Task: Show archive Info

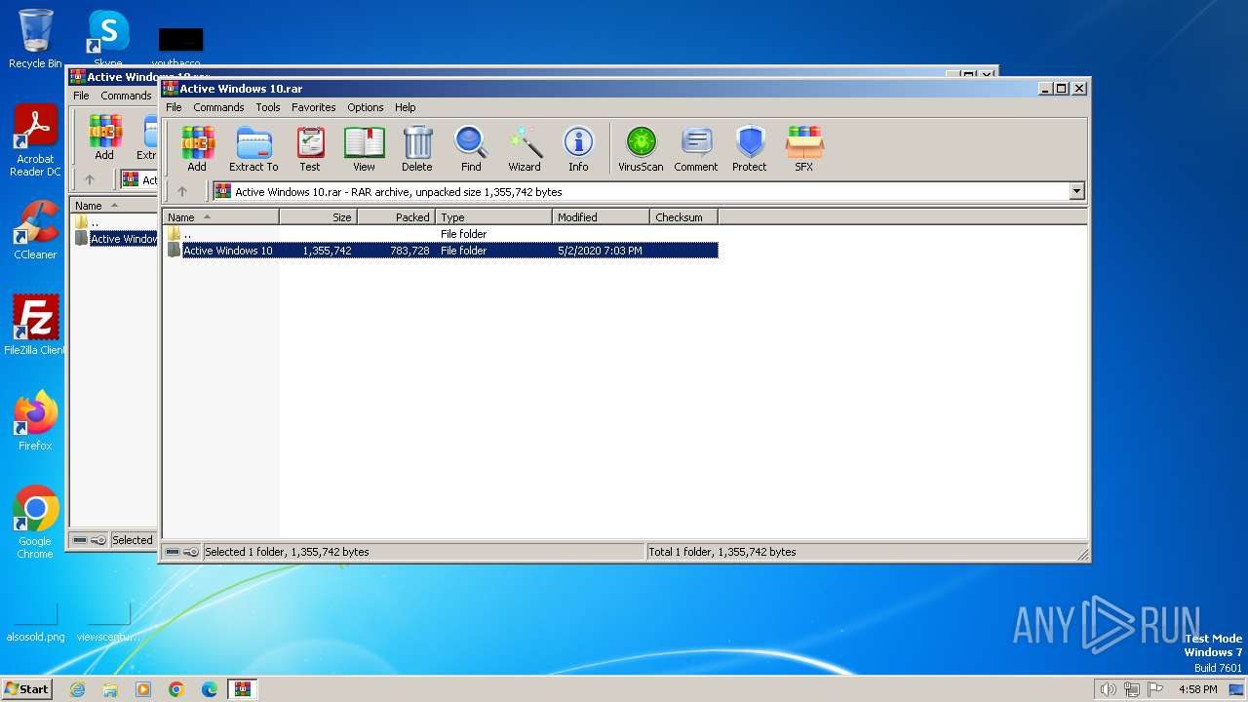Action: click(x=578, y=149)
